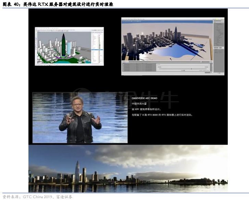The width and height of the screenshot is (249, 200).
Task: Open the Omniverse window menu bar
Action: pos(133,19)
